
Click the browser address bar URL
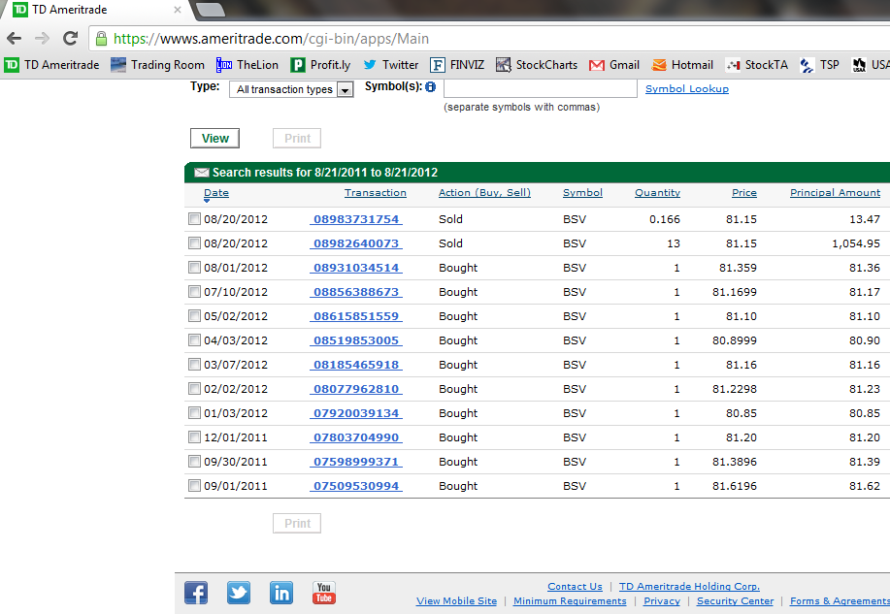tap(272, 39)
